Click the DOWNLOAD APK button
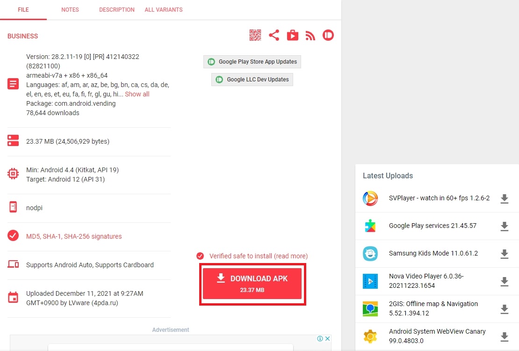Image resolution: width=519 pixels, height=351 pixels. tap(252, 284)
